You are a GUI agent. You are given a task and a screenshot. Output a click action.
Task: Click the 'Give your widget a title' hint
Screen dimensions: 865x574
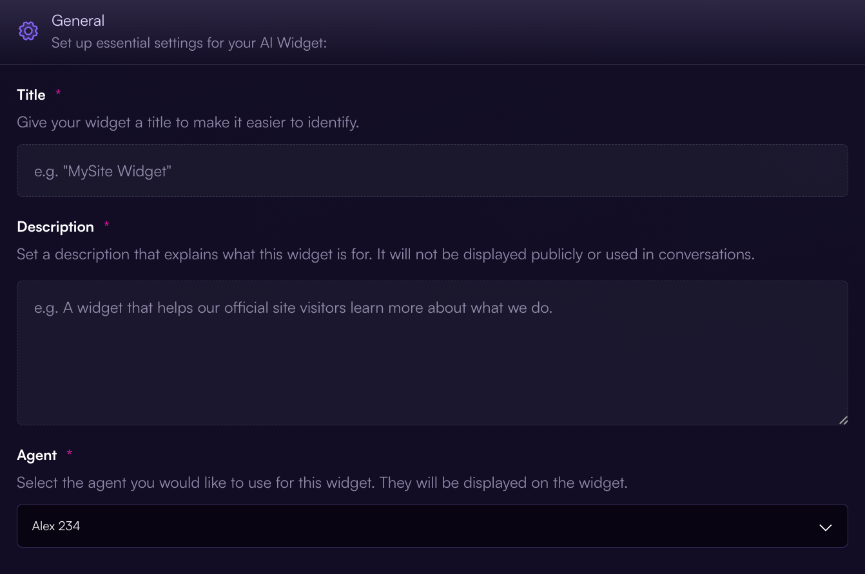click(x=188, y=122)
